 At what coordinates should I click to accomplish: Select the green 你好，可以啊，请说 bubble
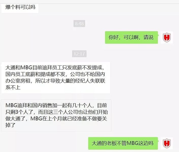click(132, 37)
